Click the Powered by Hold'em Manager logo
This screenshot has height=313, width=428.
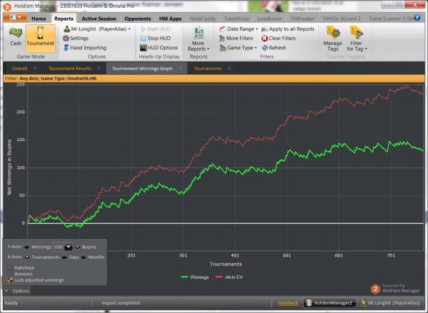(x=395, y=289)
